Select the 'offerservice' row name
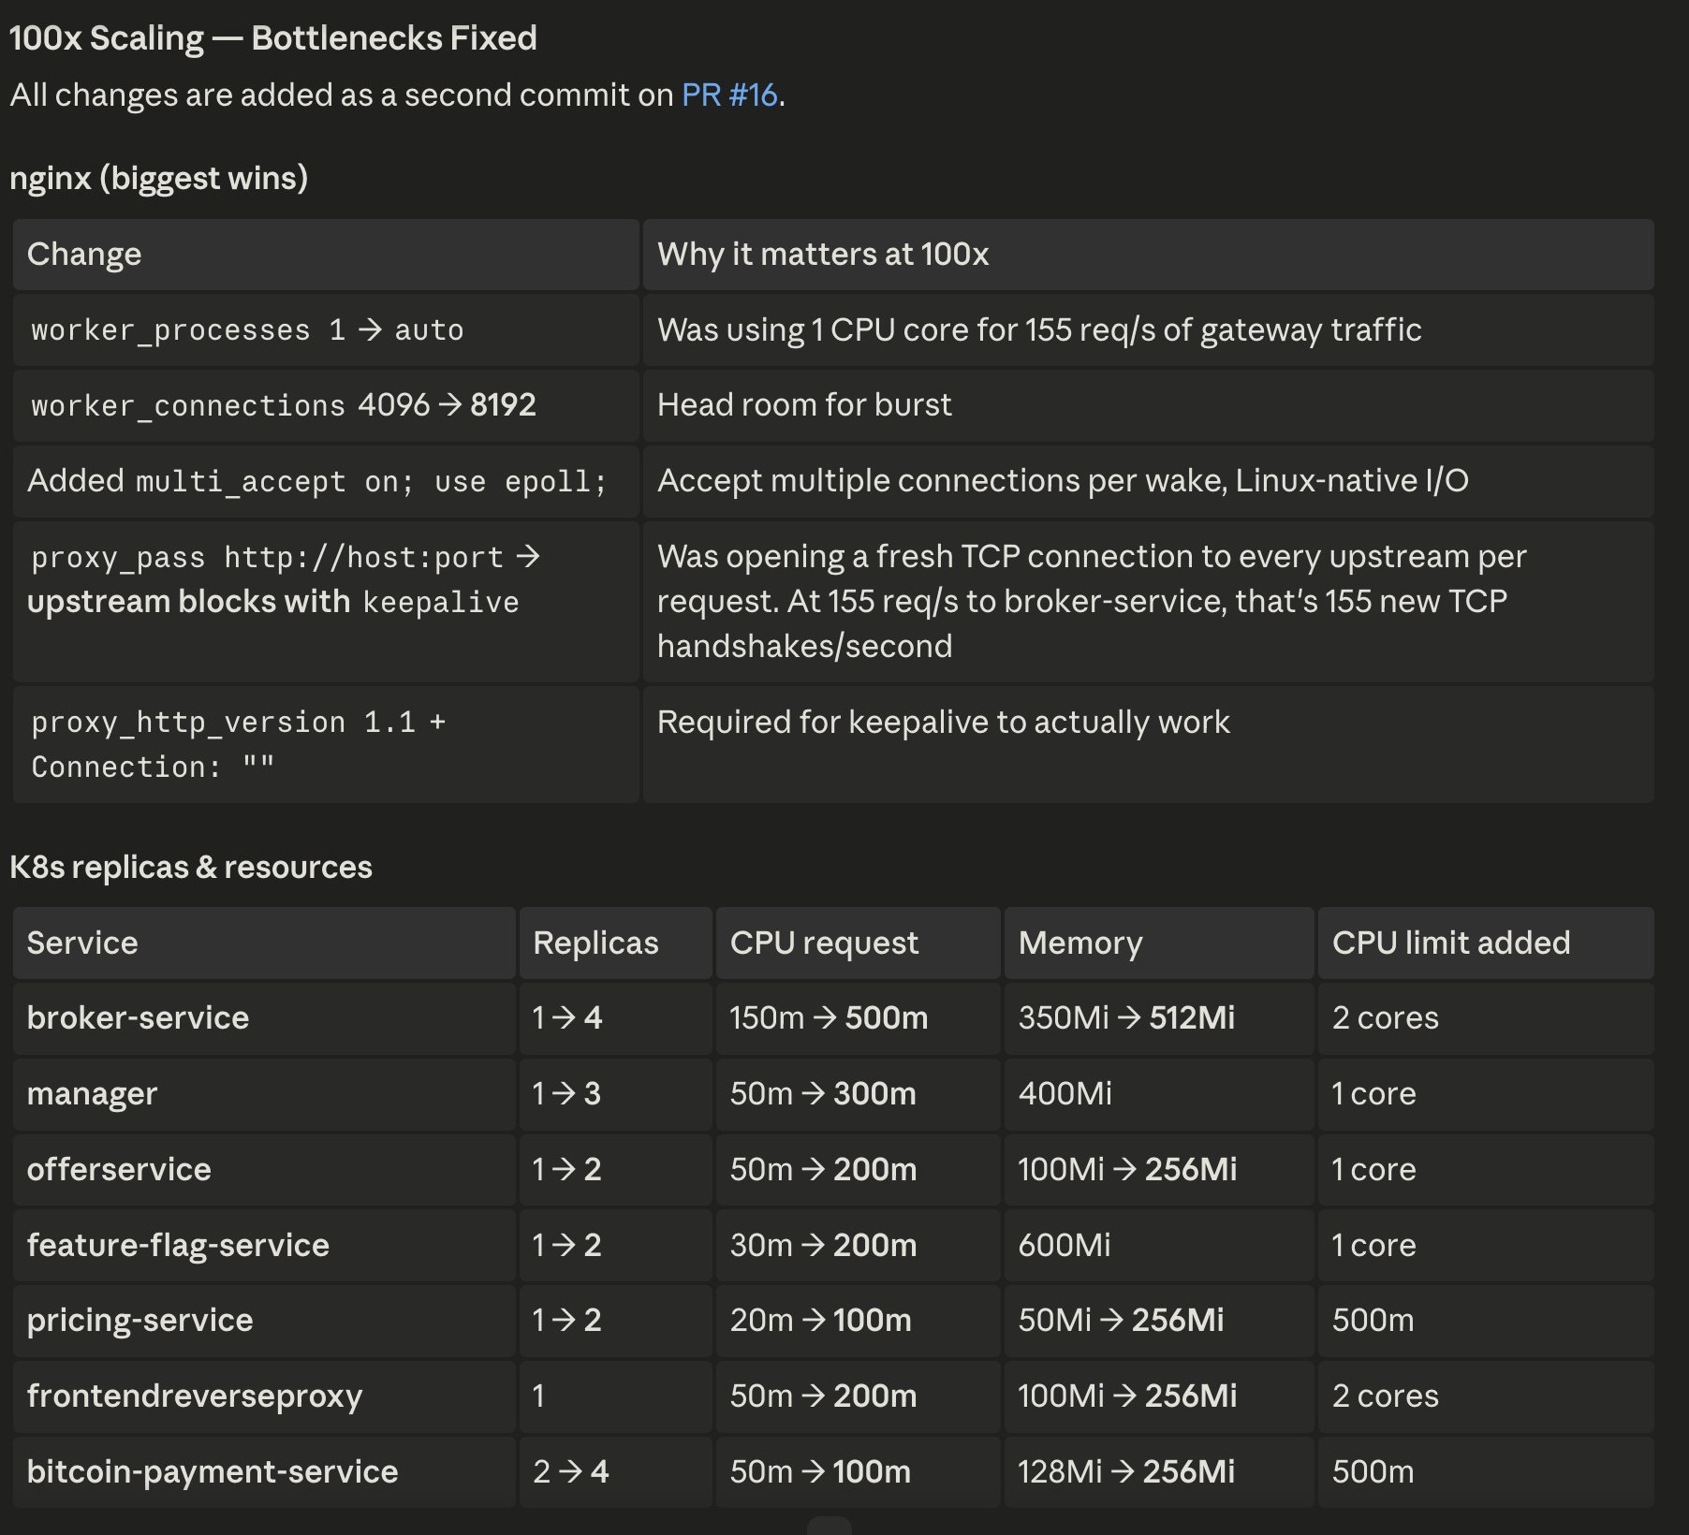The image size is (1689, 1535). 264,1170
